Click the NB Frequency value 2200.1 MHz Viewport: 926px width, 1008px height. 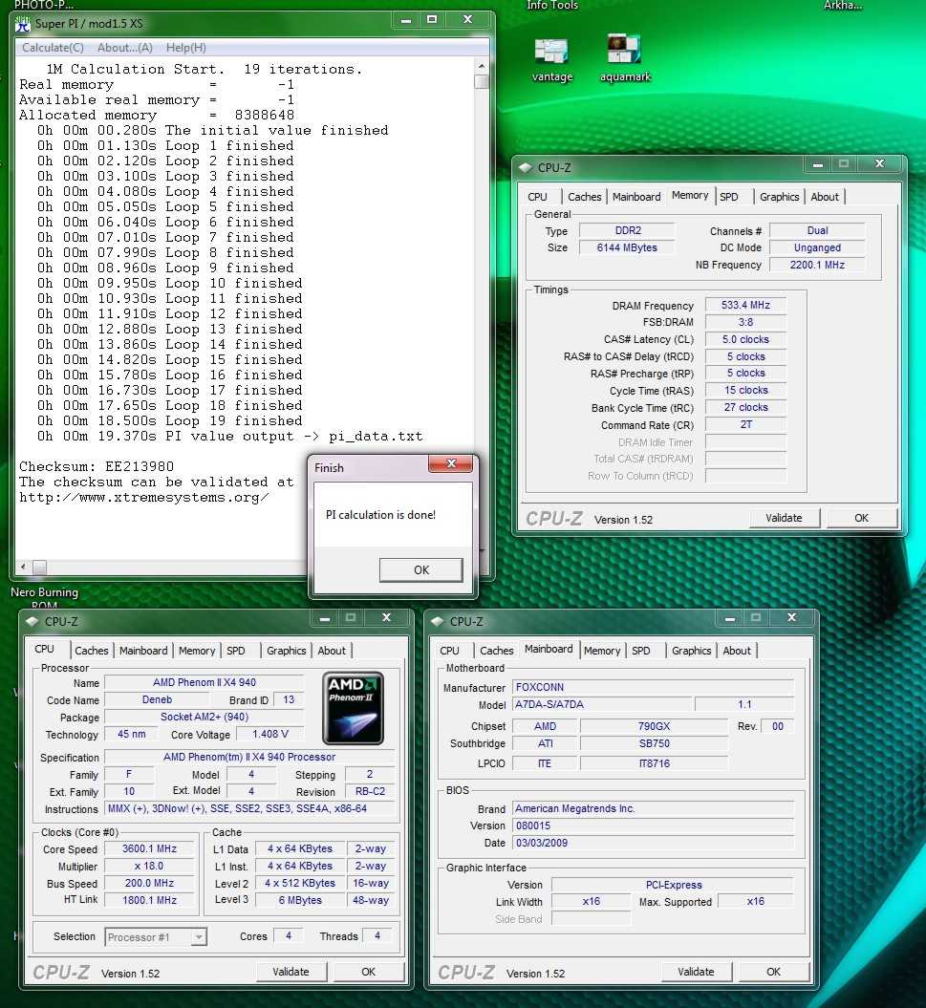(x=817, y=265)
